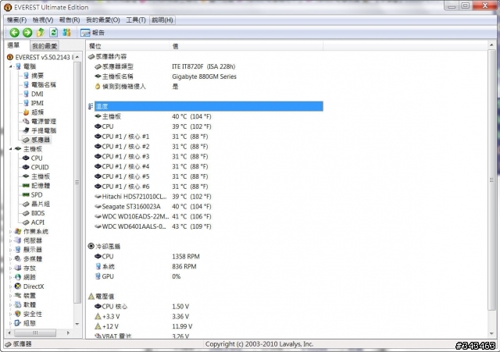Select ACPI tree item
500x352 pixels.
click(37, 222)
